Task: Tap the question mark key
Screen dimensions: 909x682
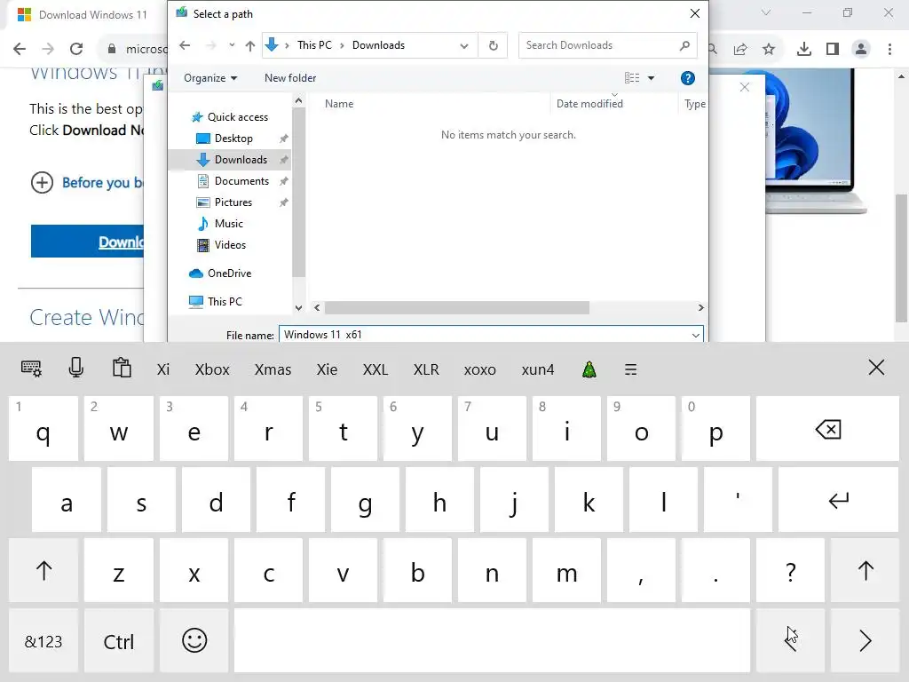Action: point(790,570)
